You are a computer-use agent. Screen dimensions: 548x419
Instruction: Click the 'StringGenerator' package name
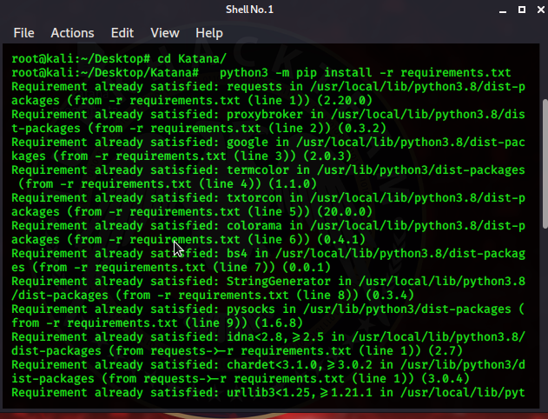click(x=279, y=281)
